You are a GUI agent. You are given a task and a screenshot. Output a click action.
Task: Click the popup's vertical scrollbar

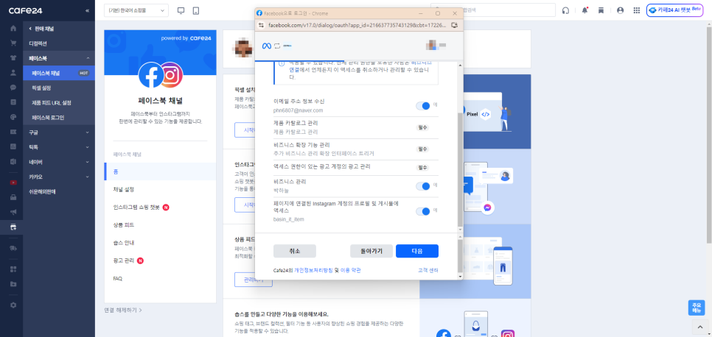[460, 170]
